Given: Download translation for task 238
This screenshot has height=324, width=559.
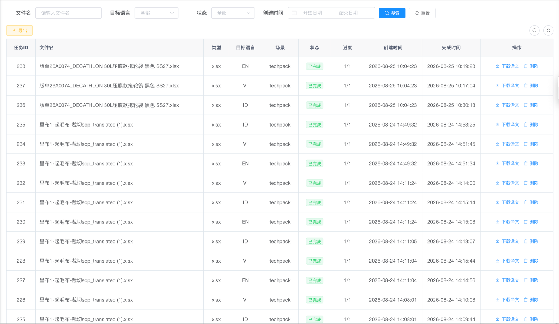Looking at the screenshot, I should coord(507,66).
